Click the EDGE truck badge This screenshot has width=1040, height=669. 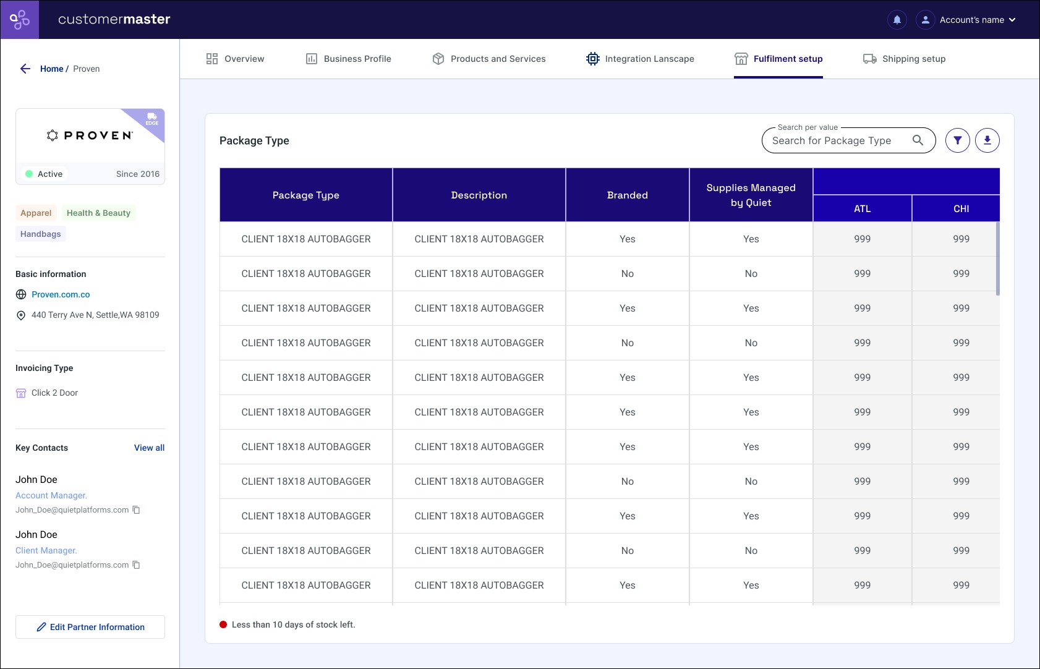tap(151, 119)
